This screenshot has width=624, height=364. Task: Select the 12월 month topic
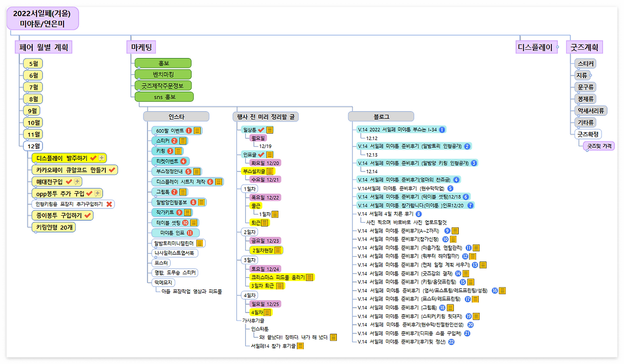tap(34, 146)
